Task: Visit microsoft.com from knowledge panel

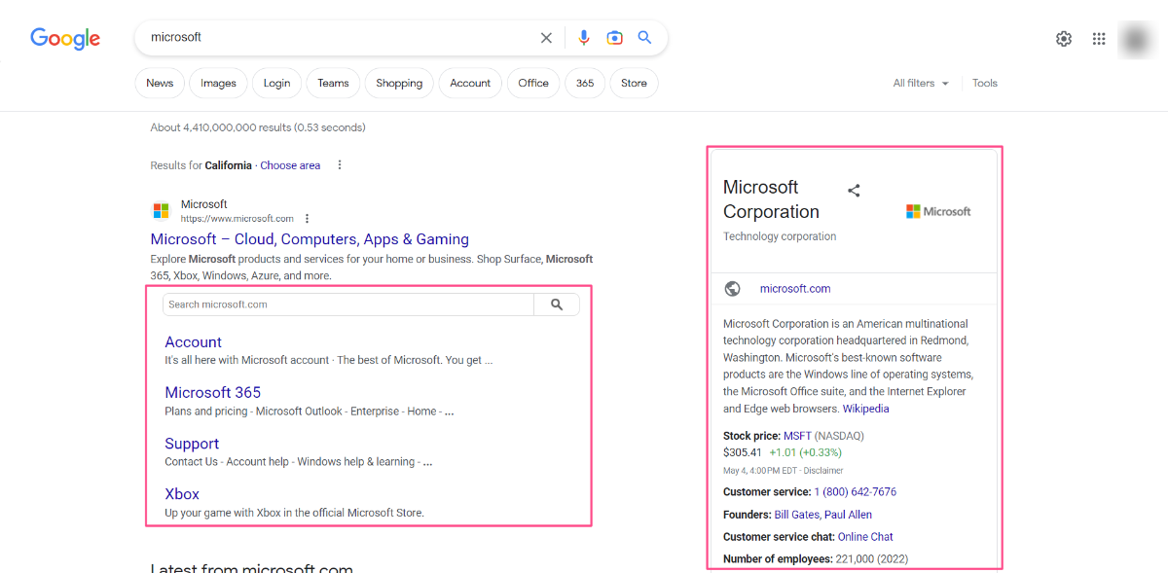Action: coord(795,289)
